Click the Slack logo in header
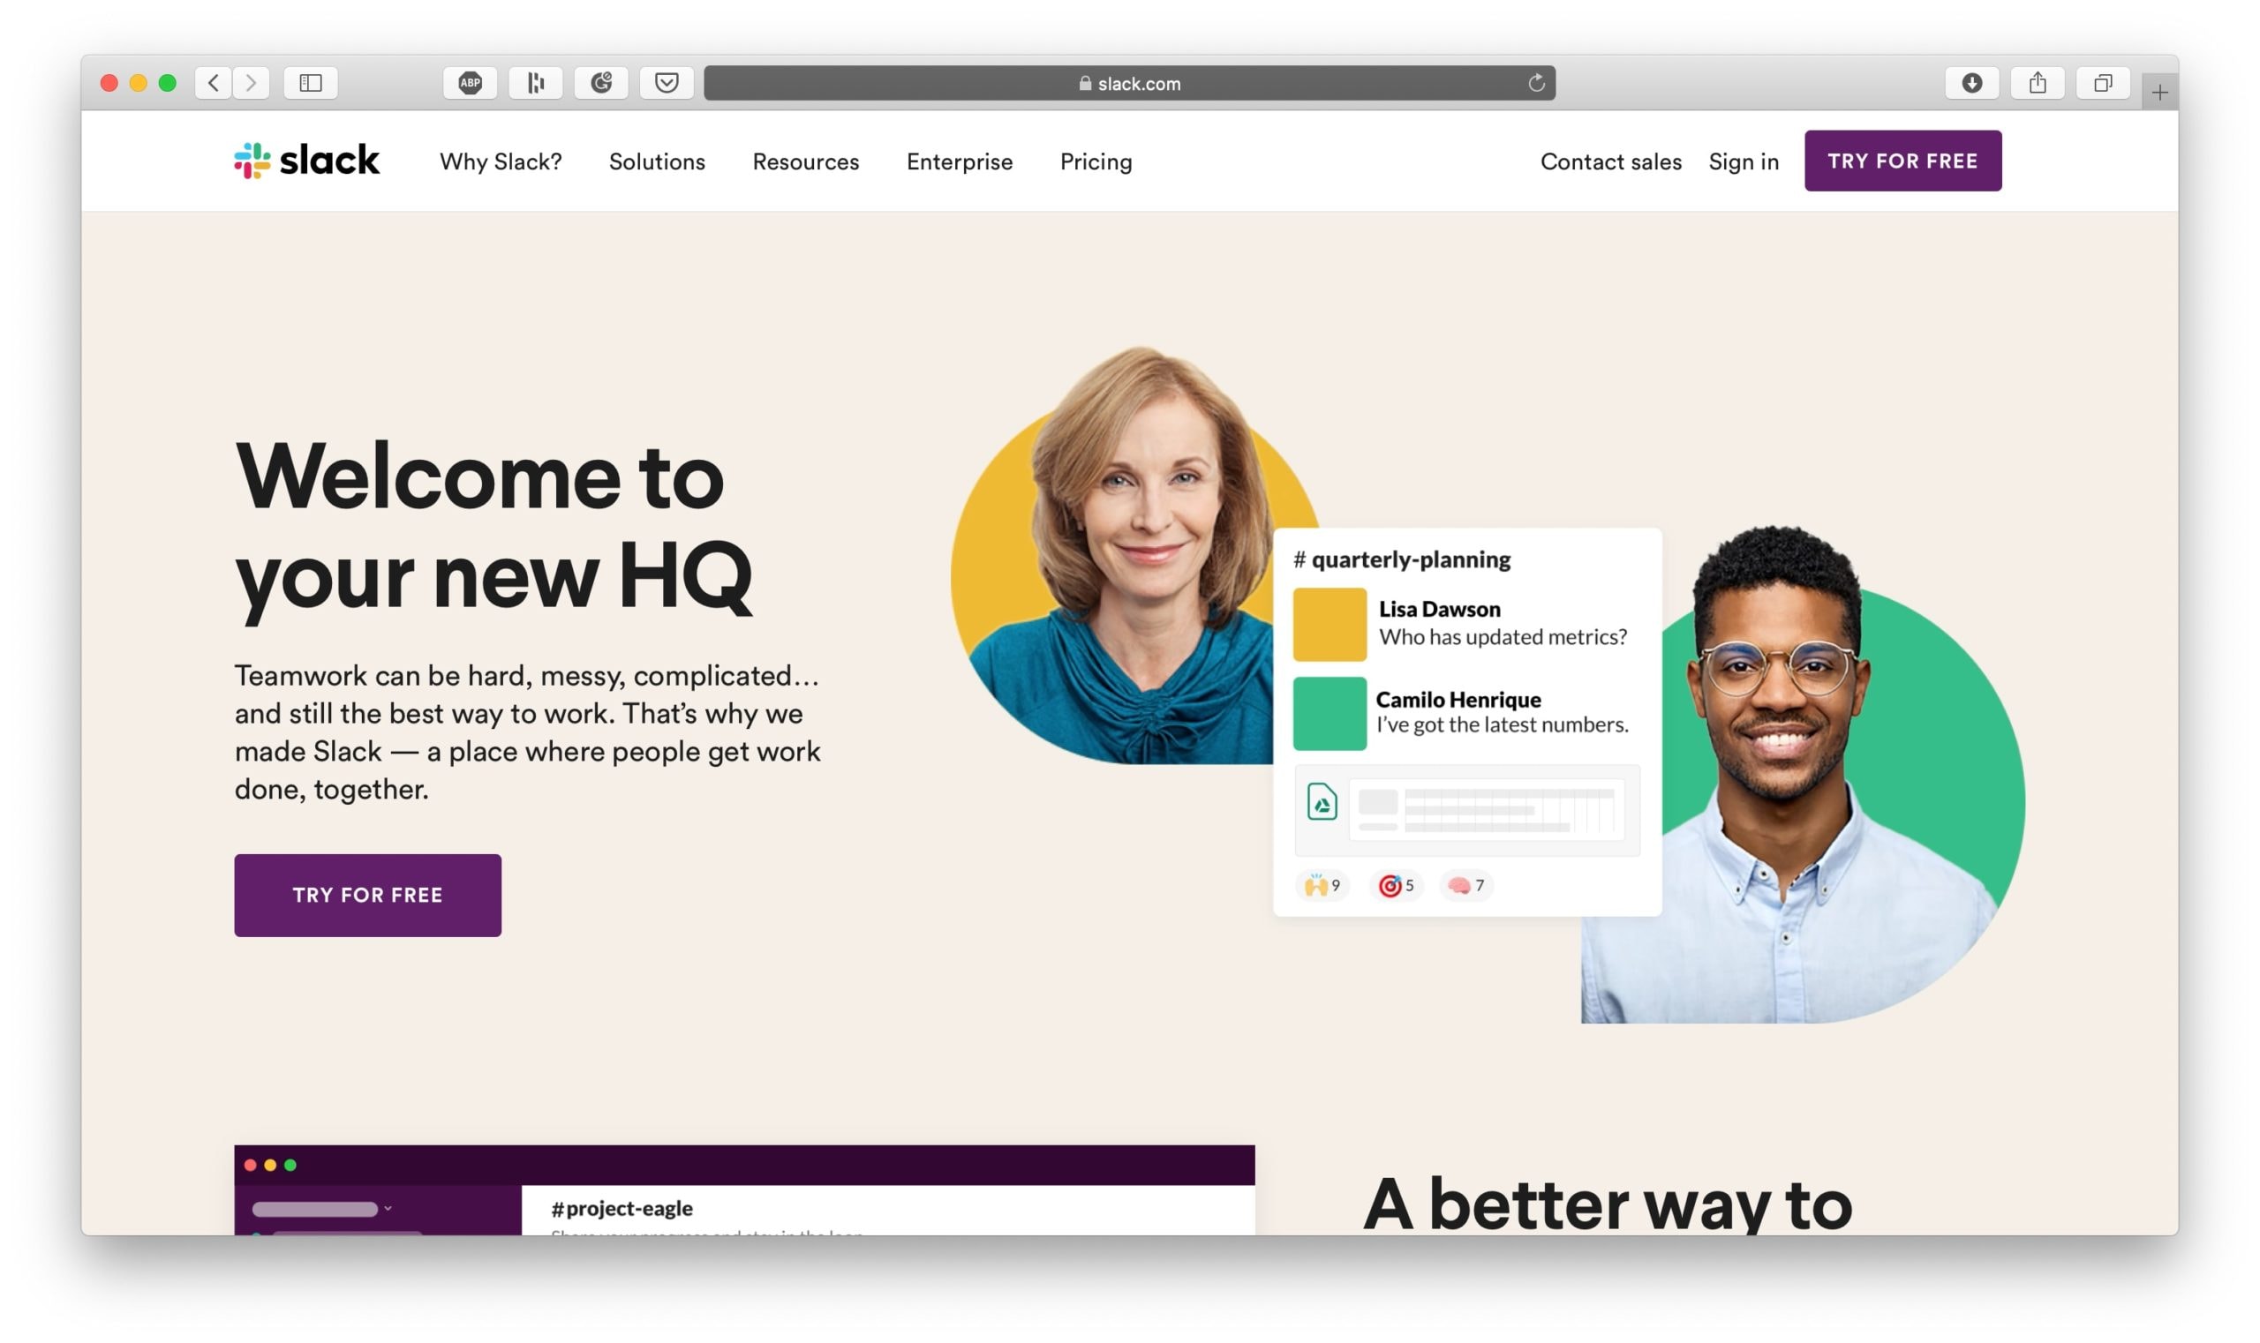Image resolution: width=2260 pixels, height=1343 pixels. point(306,161)
